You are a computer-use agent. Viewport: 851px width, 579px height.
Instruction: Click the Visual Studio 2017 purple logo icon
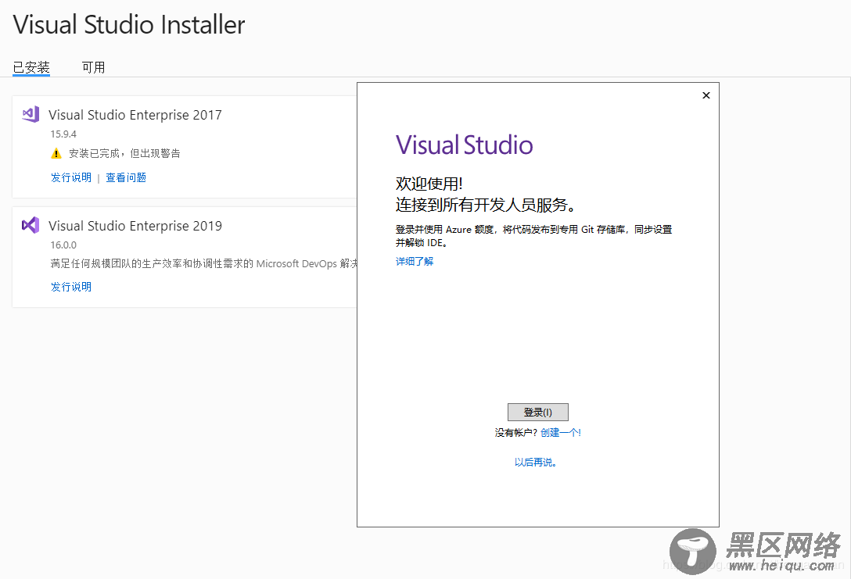31,114
